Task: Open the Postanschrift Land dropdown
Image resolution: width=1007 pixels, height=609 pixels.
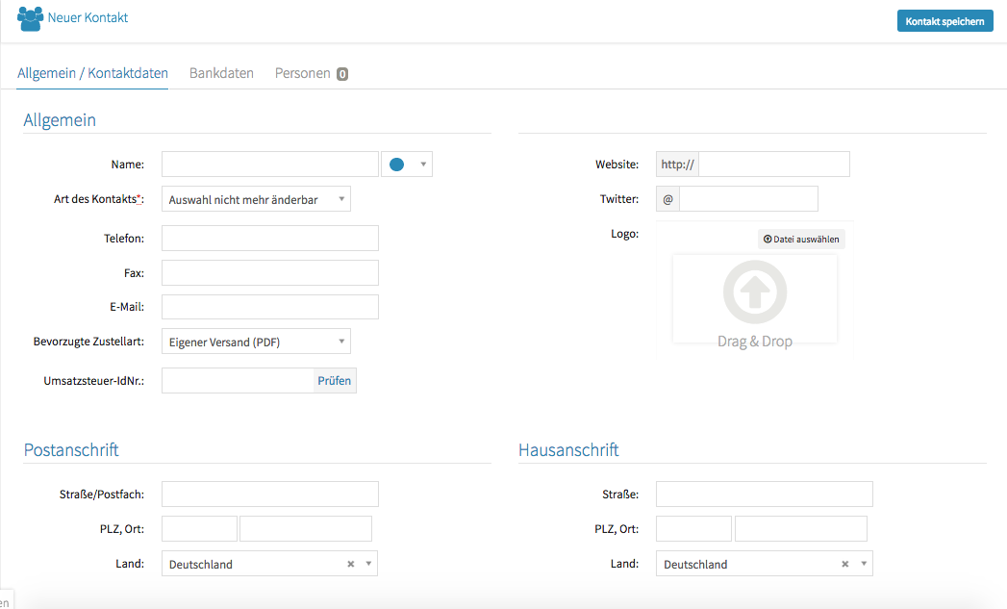Action: point(368,565)
